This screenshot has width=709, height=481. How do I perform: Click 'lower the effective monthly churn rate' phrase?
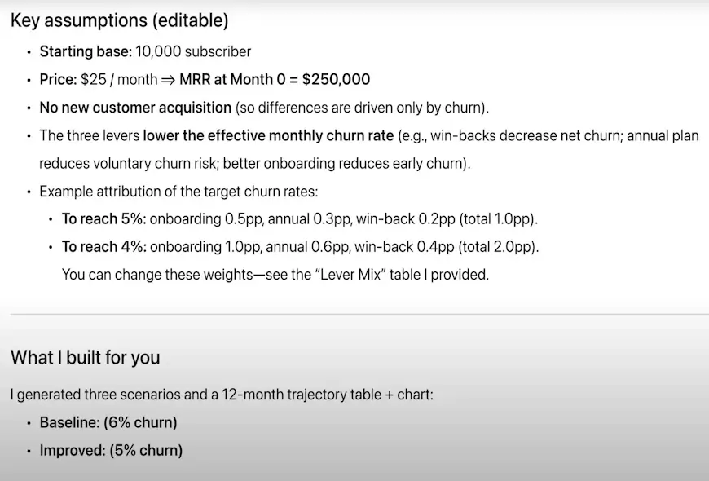coord(268,136)
